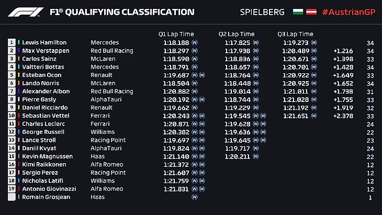Viewport: 382px width, 215px height.
Task: Click the orange team colour bar beside Lando Norris
Action: click(x=19, y=83)
